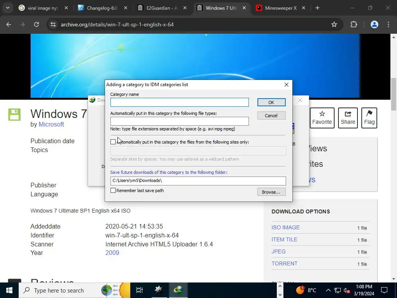
Task: Close the Changelog-6.0 tab
Action: coord(126,8)
